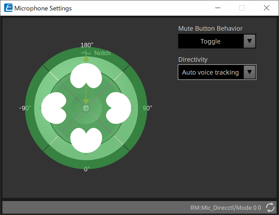Click the Microphone Settings title text
The image size is (279, 215).
(x=44, y=8)
